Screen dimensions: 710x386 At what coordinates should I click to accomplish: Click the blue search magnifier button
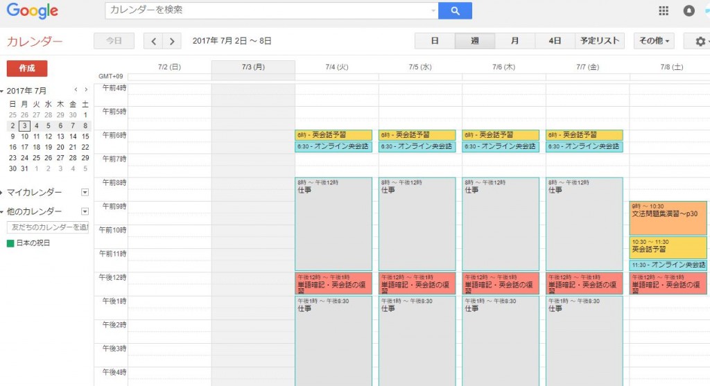point(455,11)
